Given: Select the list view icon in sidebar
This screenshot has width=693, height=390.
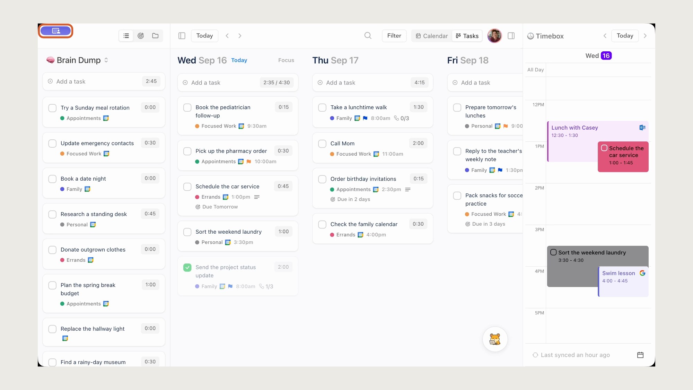Looking at the screenshot, I should [126, 36].
